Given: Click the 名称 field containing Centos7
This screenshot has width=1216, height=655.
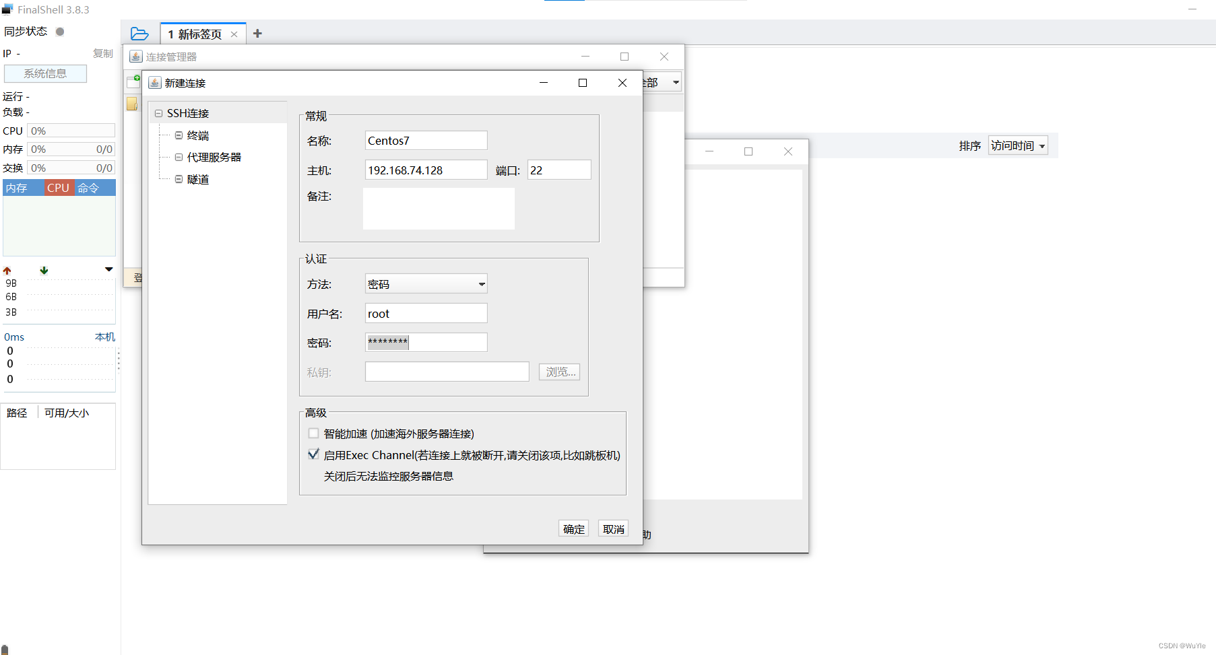Looking at the screenshot, I should tap(426, 141).
